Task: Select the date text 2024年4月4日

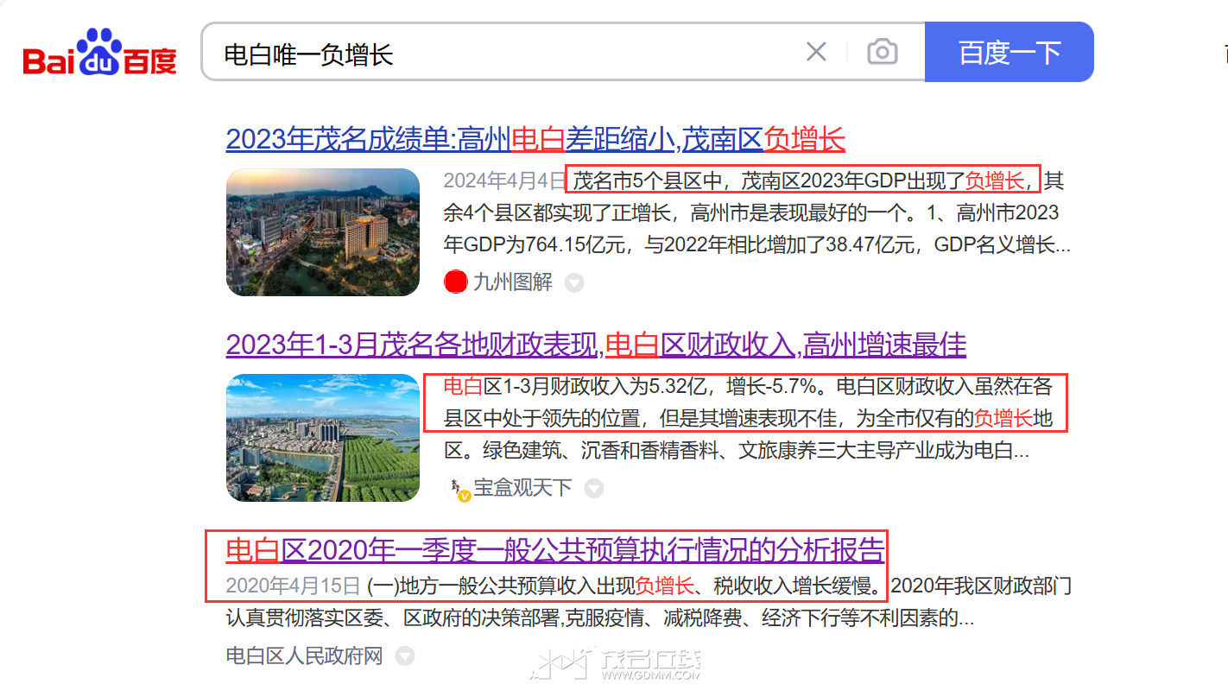Action: 504,180
